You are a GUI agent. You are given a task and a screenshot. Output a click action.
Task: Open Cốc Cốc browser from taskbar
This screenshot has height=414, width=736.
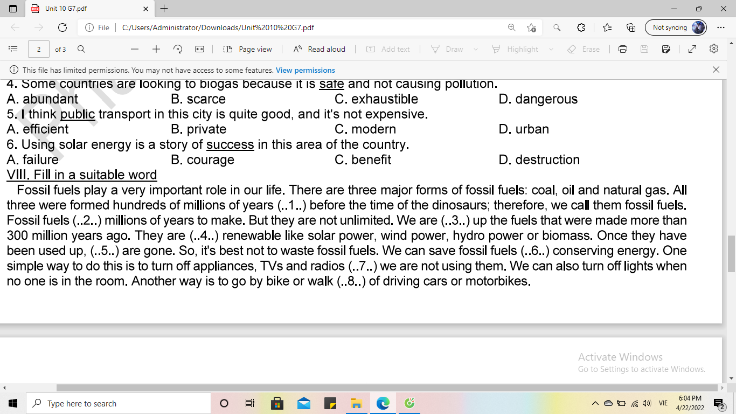(409, 403)
